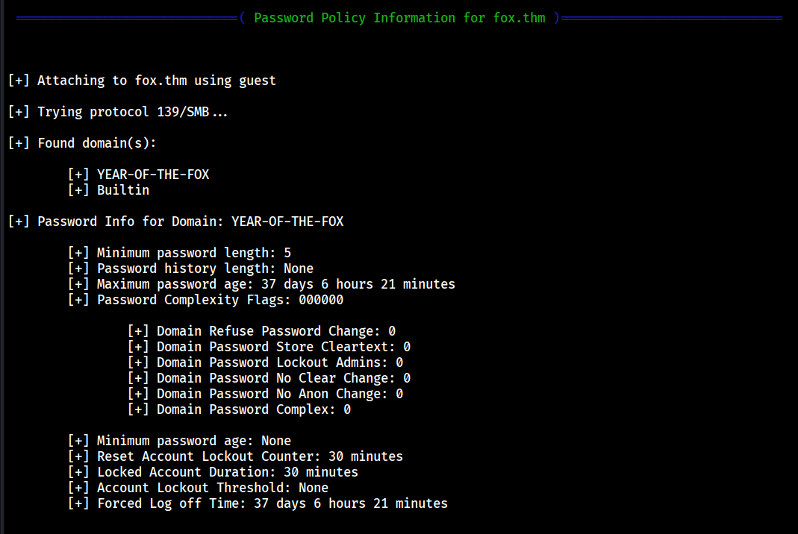The height and width of the screenshot is (534, 798).
Task: Click the 'Domain Password No Anon Change' line
Action: click(265, 394)
